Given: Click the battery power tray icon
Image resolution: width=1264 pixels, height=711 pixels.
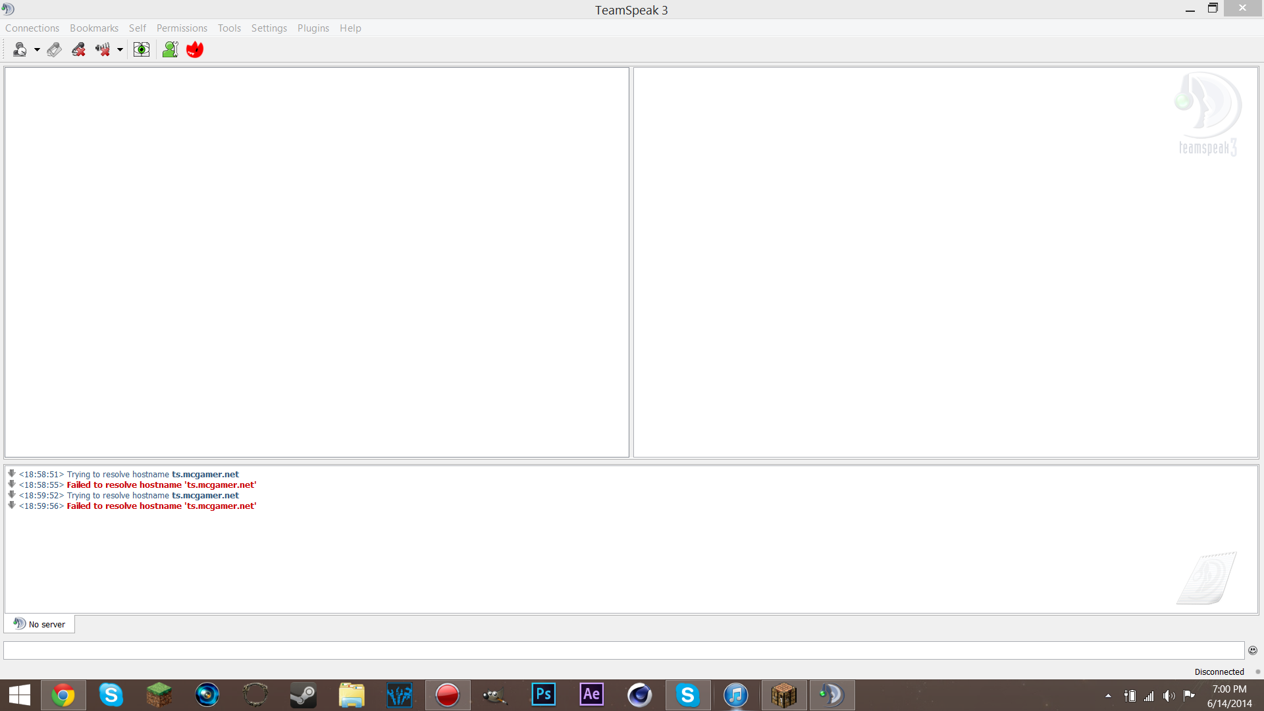Looking at the screenshot, I should tap(1130, 696).
